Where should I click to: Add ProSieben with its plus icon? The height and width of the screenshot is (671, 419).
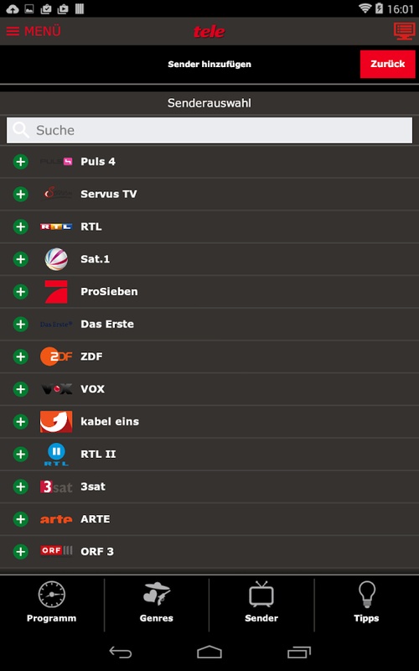(20, 292)
